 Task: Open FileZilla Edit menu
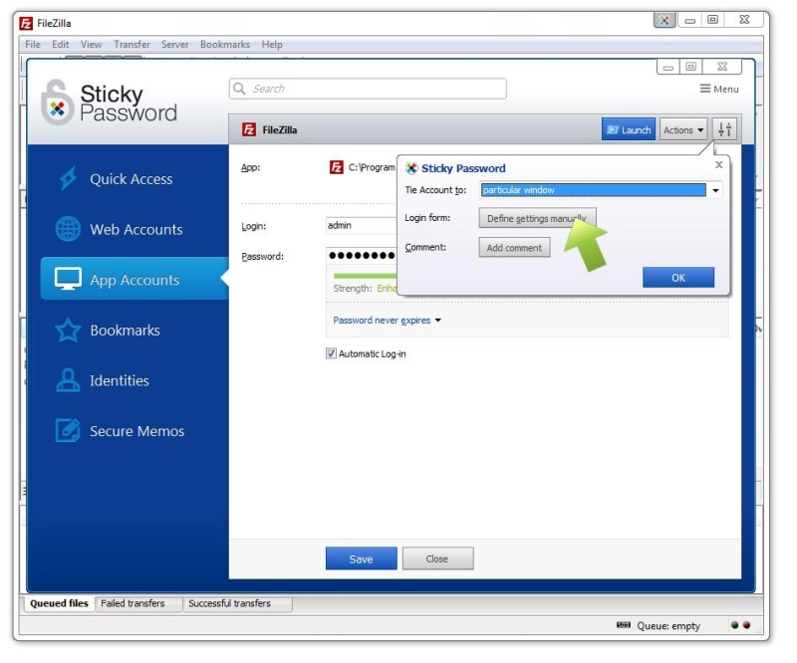click(x=61, y=45)
